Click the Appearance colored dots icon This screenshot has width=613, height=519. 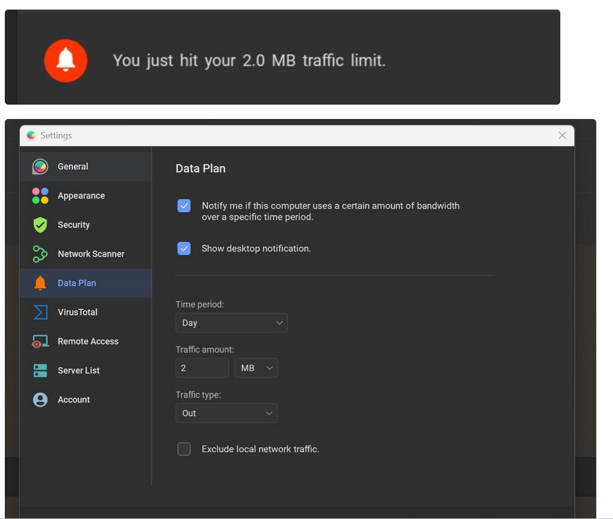(40, 196)
